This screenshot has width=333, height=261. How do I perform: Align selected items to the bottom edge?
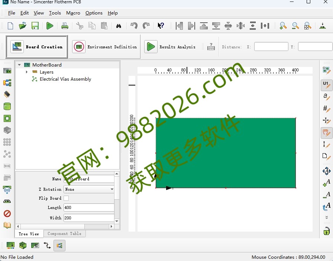216,26
